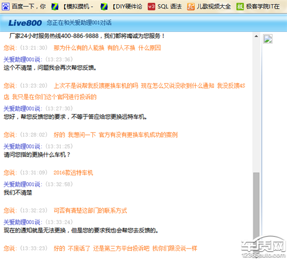Image resolution: width=287 pixels, height=259 pixels.
Task: Click the 模拟摄机 bookmark Z icon
Action: point(55,7)
